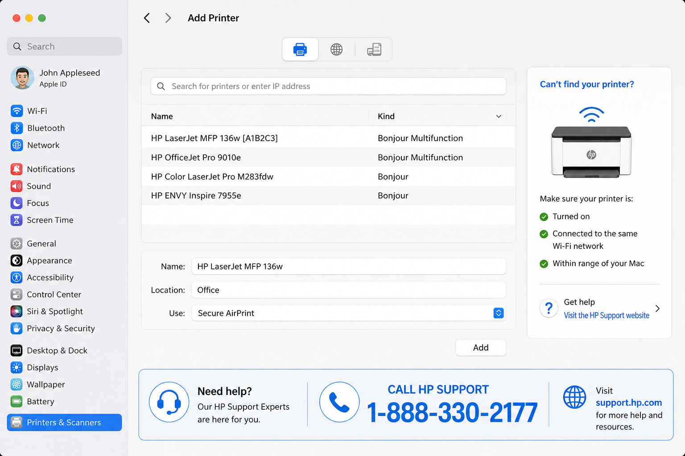The image size is (685, 456).
Task: Add the selected printer
Action: [x=481, y=348]
